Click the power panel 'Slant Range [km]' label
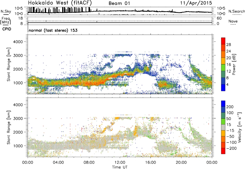This screenshot has width=245, height=169. click(9, 64)
